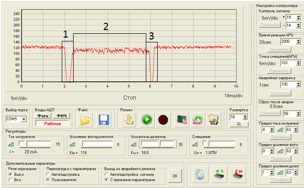This screenshot has height=188, width=304.
Task: Adjust the Точка смещения 103 spinner
Action: [x=299, y=63]
